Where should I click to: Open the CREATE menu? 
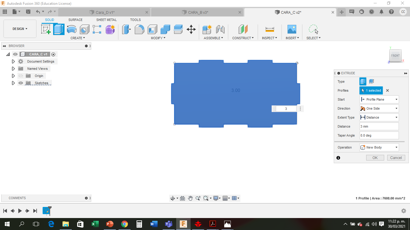pyautogui.click(x=78, y=38)
